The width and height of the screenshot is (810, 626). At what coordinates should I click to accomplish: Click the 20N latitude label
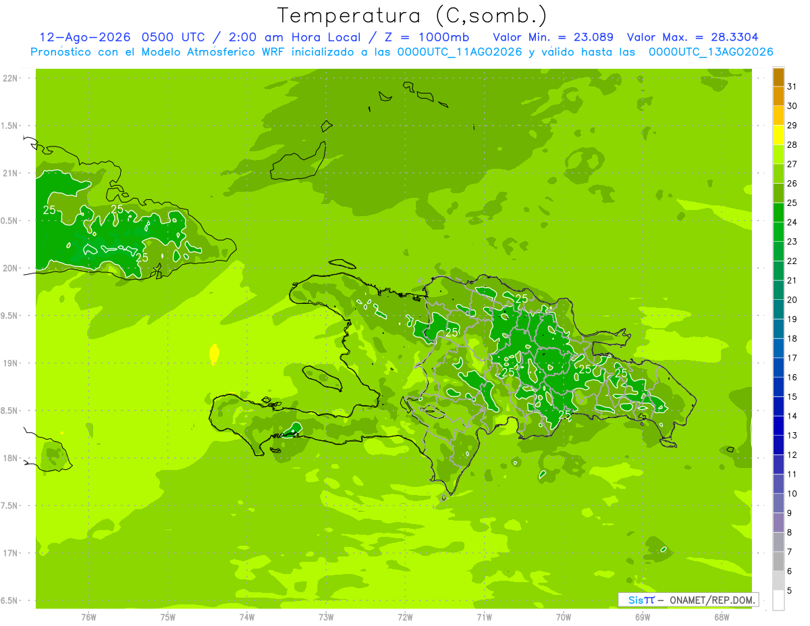[11, 268]
